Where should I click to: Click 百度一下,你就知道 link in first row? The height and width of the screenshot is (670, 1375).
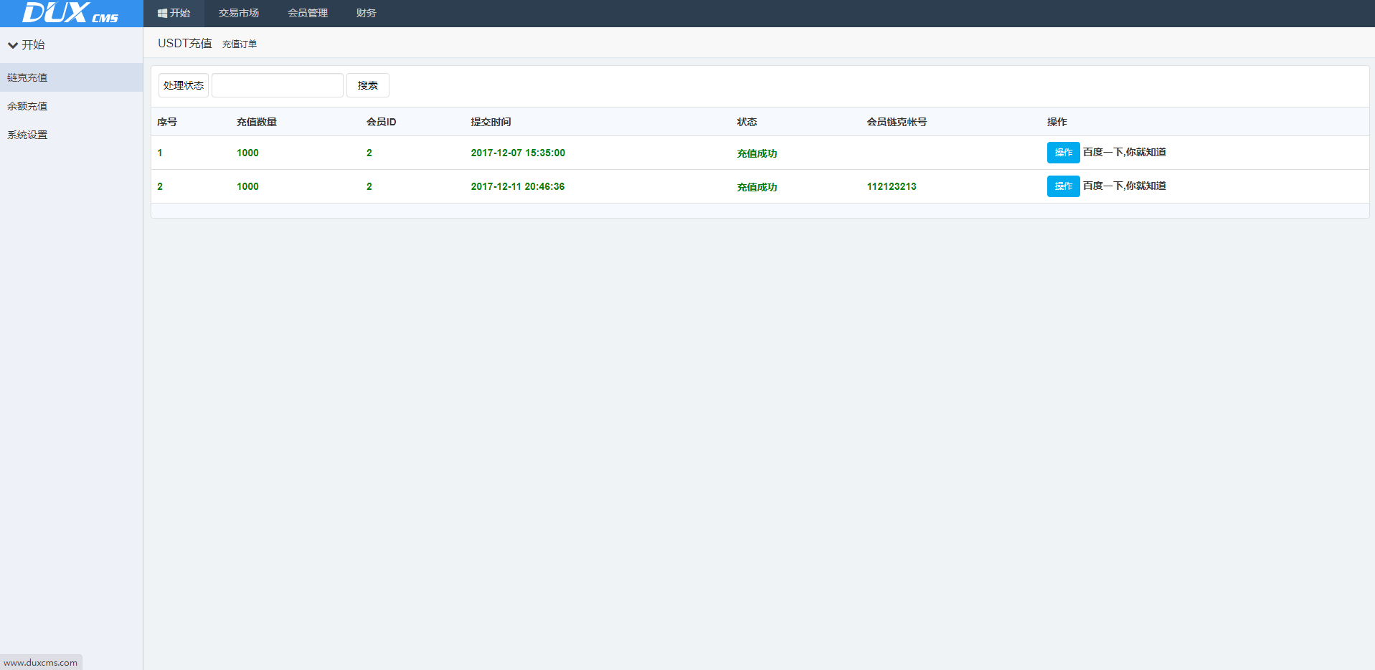(1124, 152)
